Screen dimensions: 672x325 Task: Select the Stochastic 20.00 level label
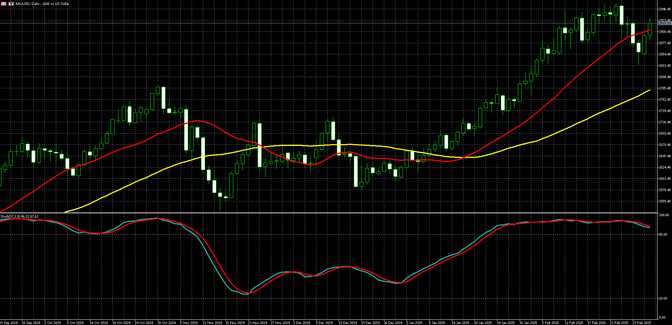coord(664,299)
